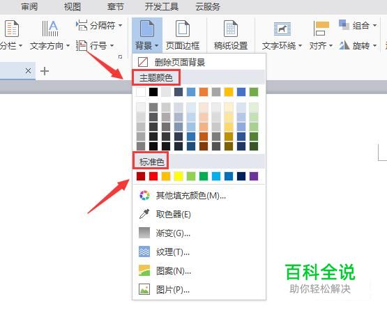Pick the white theme color swatch

point(141,92)
